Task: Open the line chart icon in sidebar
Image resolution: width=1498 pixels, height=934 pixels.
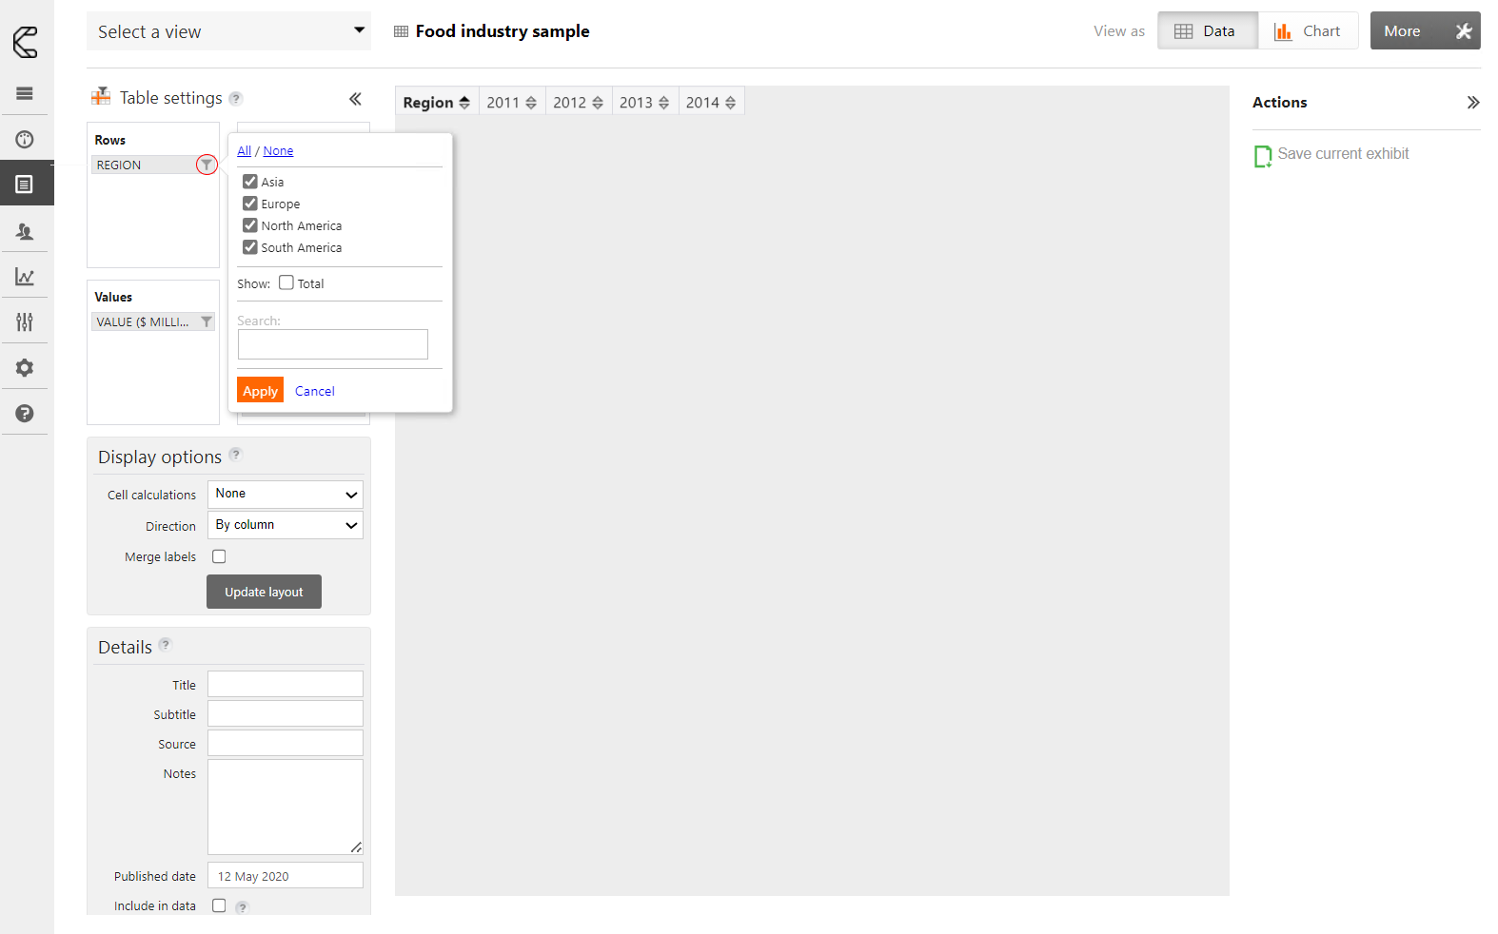Action: point(25,277)
